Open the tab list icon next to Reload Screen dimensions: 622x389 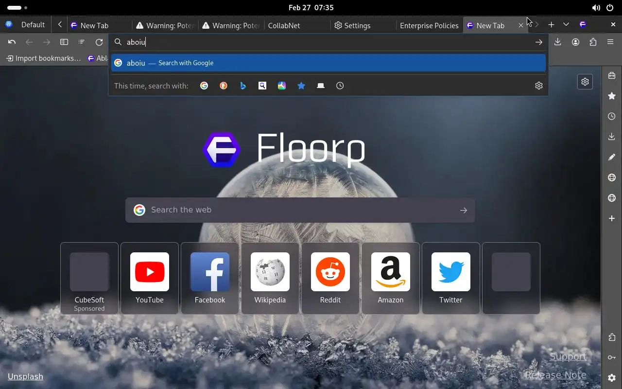pyautogui.click(x=81, y=42)
